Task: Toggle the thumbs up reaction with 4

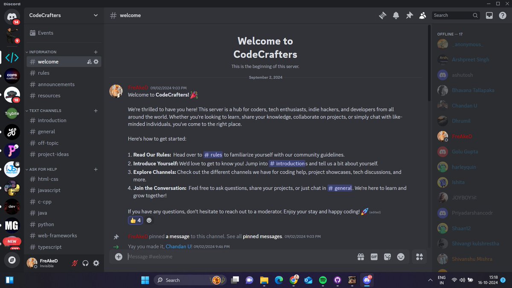Action: (x=135, y=220)
